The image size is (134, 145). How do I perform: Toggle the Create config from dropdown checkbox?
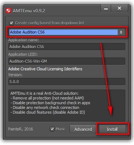coord(12,23)
